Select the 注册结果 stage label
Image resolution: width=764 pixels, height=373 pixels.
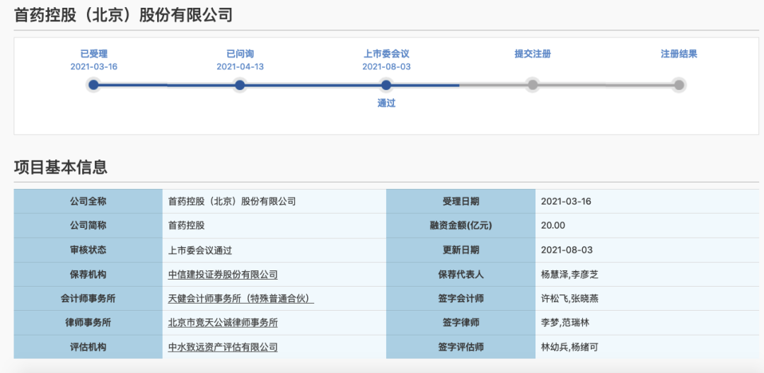[x=678, y=54]
